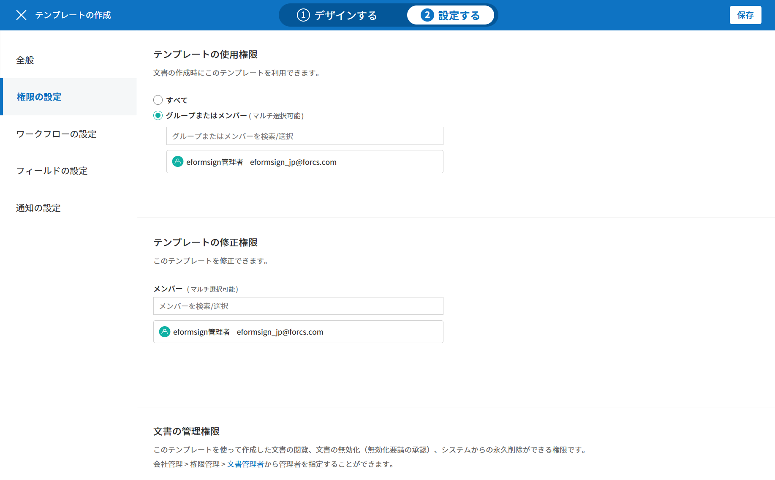Click user avatar icon in usage permission list
The height and width of the screenshot is (480, 775).
pos(178,162)
